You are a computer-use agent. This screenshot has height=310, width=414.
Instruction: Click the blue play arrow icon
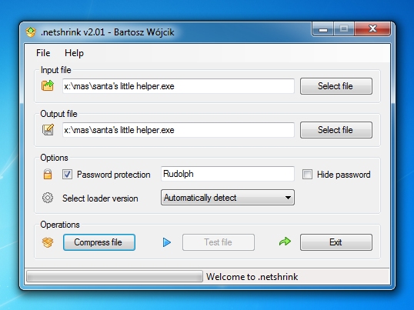(167, 242)
